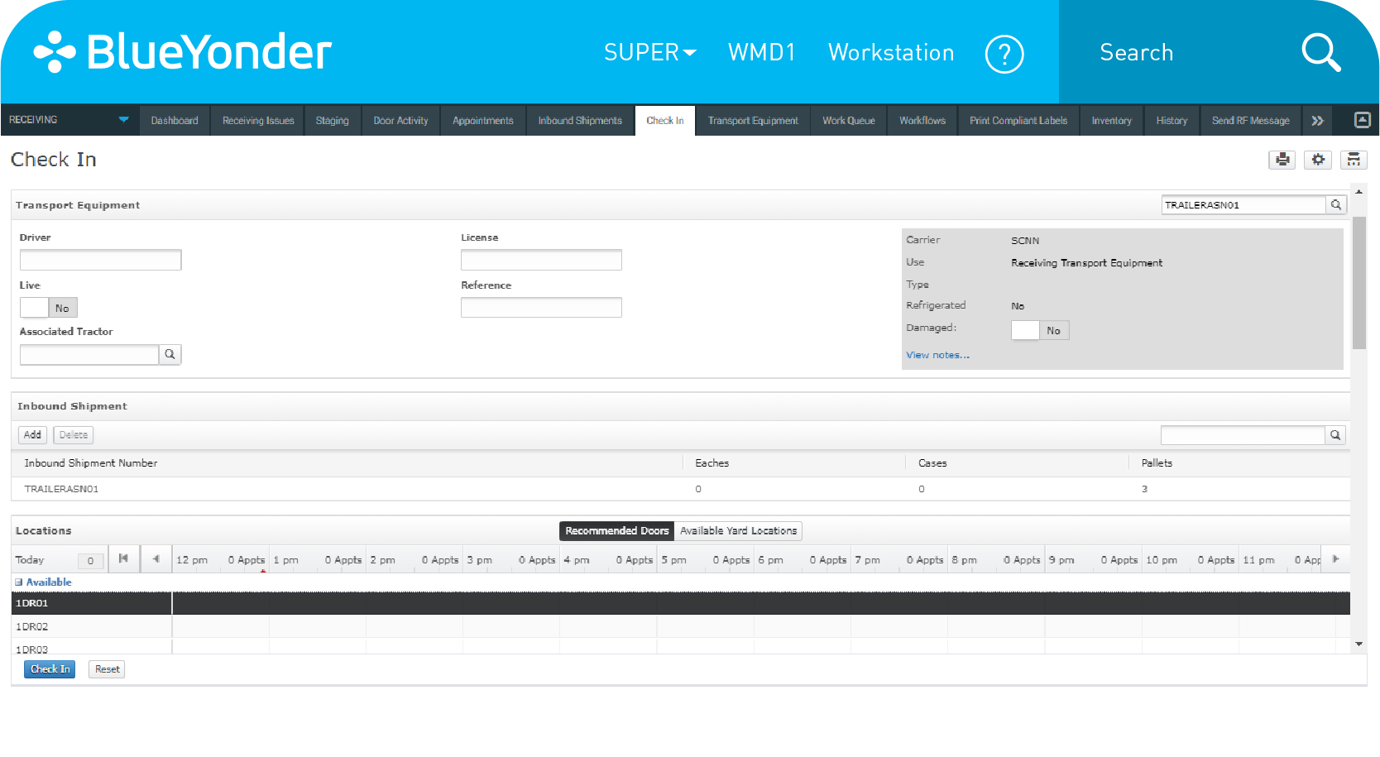This screenshot has width=1380, height=757.
Task: Select the 1DR03 door row
Action: click(x=681, y=647)
